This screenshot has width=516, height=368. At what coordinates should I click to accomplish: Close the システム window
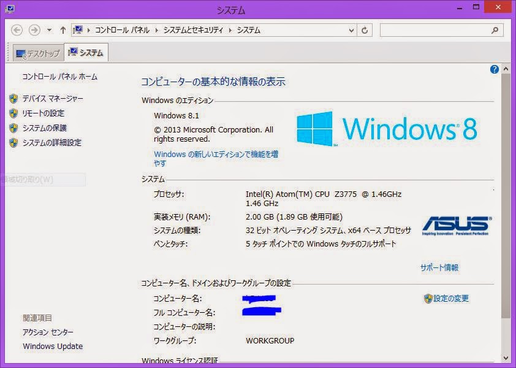click(x=498, y=7)
